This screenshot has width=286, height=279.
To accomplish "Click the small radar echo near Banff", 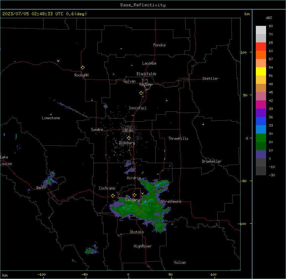I will click(50, 179).
